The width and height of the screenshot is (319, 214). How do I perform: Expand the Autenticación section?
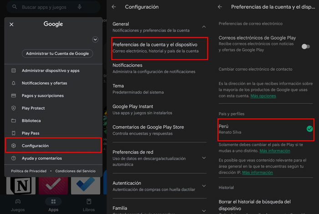click(204, 186)
